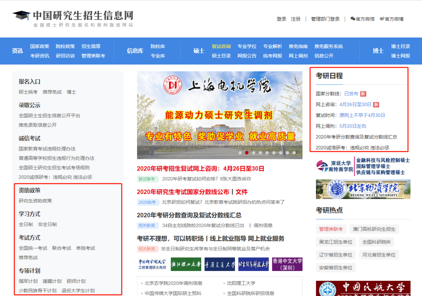Open the 网上咨询 4月26日至30日 schedule link

355,104
